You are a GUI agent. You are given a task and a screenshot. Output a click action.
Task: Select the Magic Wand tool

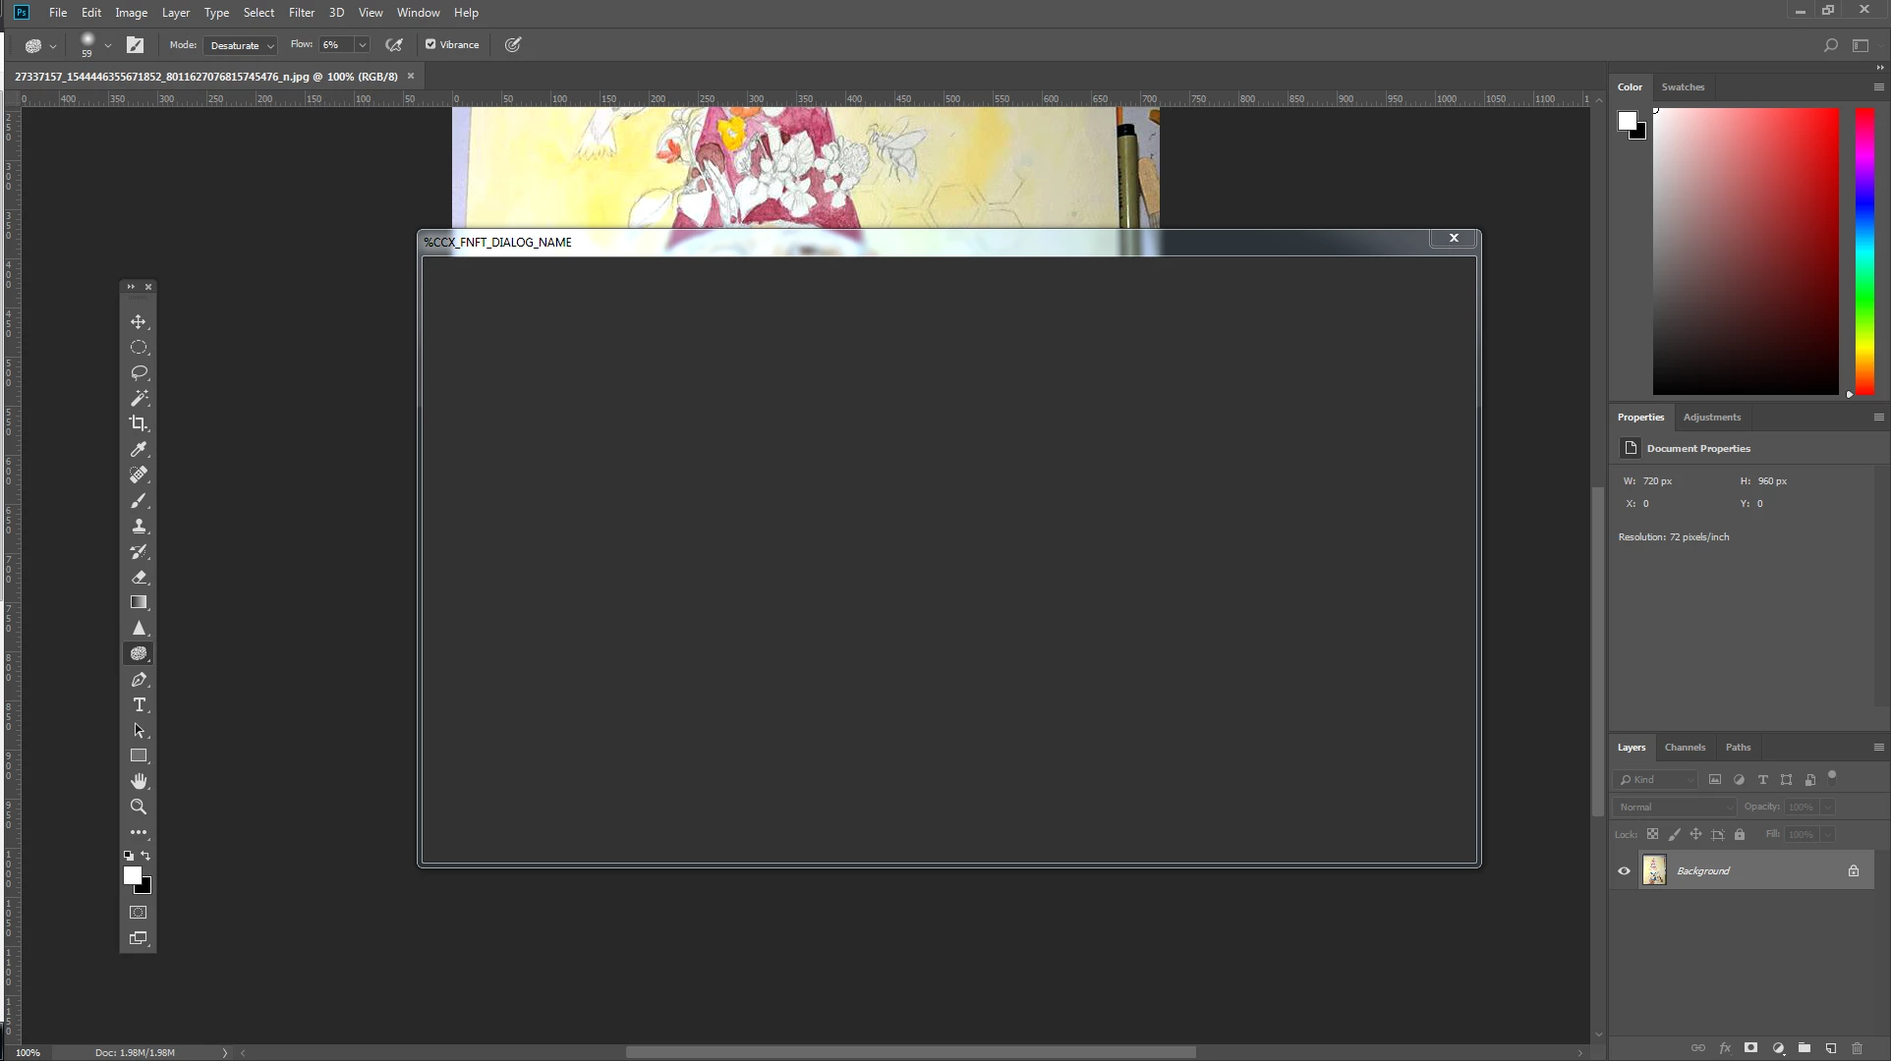coord(139,398)
